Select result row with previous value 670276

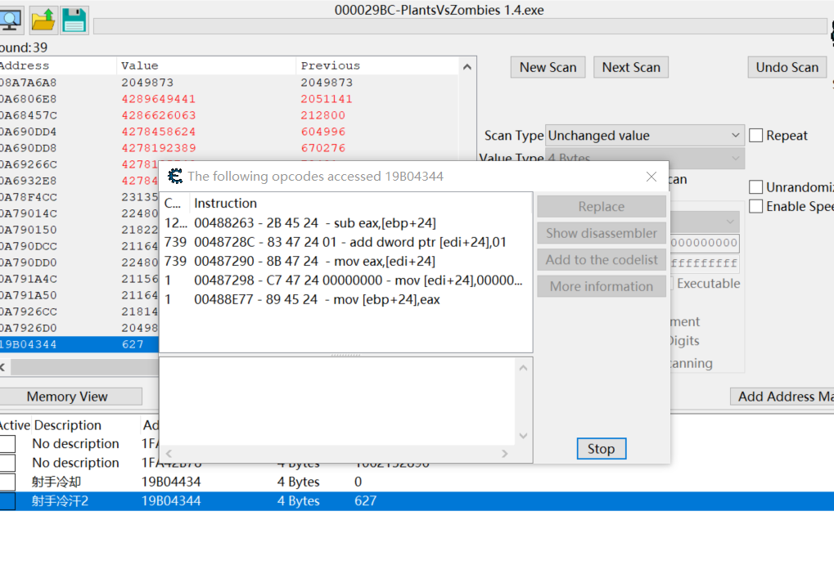228,148
